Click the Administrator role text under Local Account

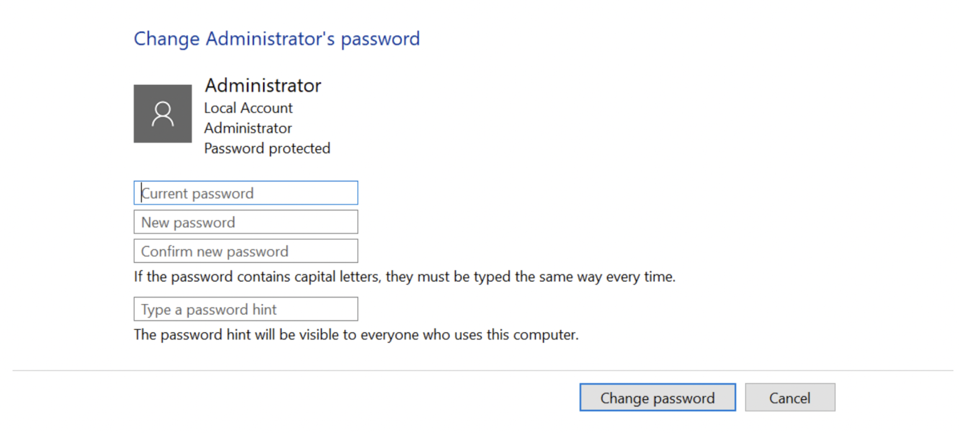(x=248, y=128)
